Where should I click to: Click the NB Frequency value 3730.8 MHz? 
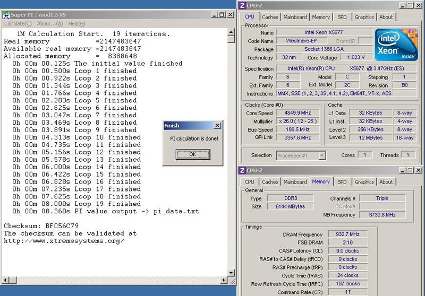pyautogui.click(x=382, y=215)
